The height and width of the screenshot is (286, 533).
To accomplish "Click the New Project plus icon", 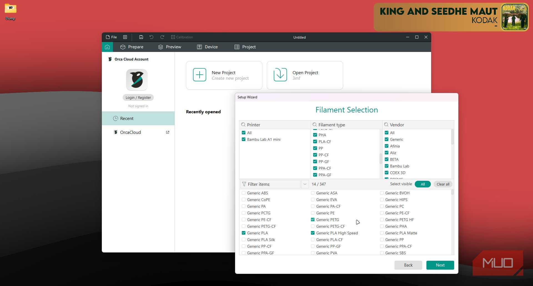I will 200,75.
